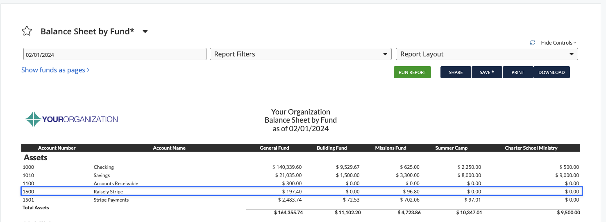Click the Charter School Ministry column header

531,148
